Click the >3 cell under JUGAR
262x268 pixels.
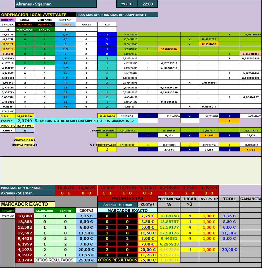pyautogui.click(x=189, y=204)
